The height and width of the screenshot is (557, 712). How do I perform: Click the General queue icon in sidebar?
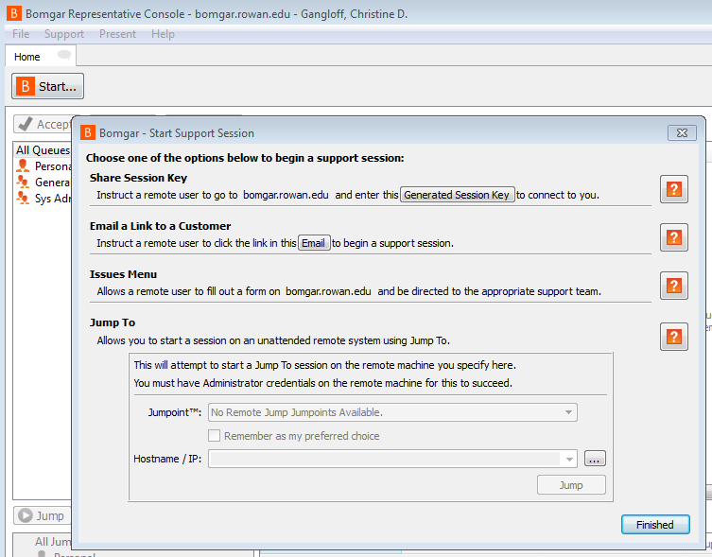pyautogui.click(x=23, y=183)
